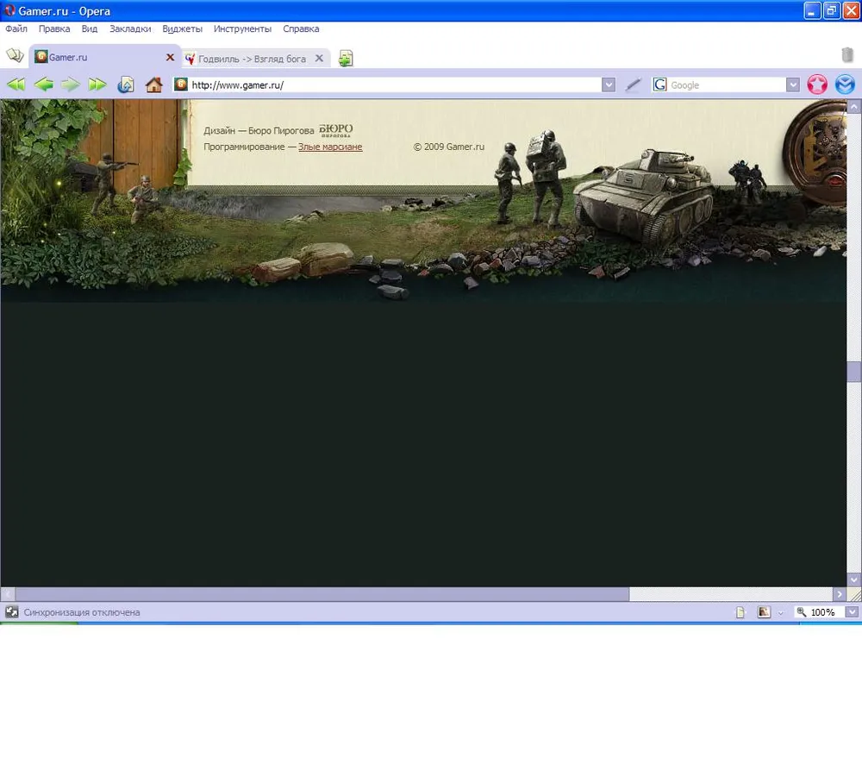Open the Закладки menu
862x758 pixels.
coord(130,28)
